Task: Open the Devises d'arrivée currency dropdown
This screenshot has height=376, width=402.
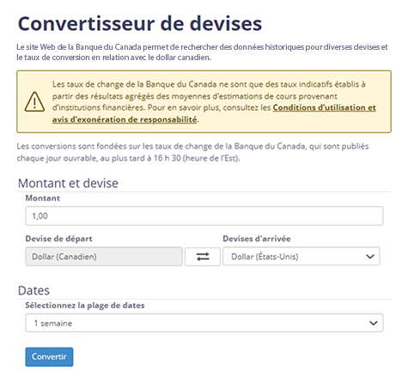Action: [301, 257]
